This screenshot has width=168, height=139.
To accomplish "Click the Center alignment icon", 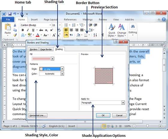I will pos(71,30).
